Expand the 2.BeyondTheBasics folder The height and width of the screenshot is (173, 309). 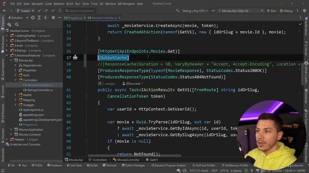pos(7,40)
